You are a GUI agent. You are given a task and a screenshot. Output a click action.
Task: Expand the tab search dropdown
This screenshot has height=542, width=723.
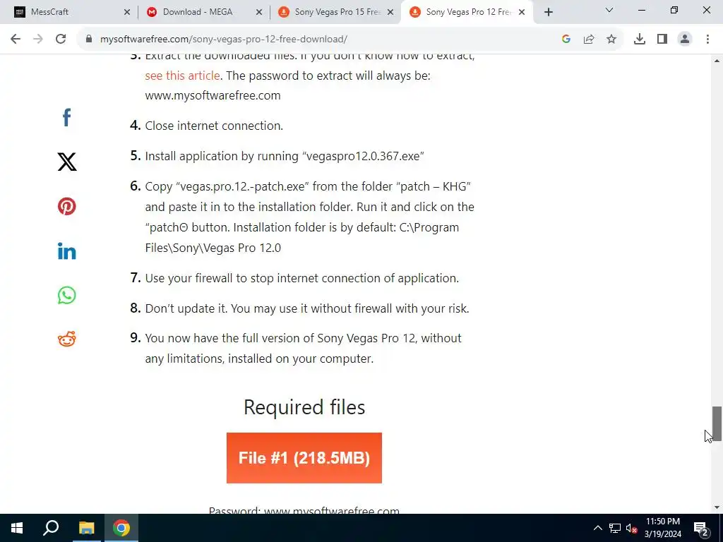609,10
